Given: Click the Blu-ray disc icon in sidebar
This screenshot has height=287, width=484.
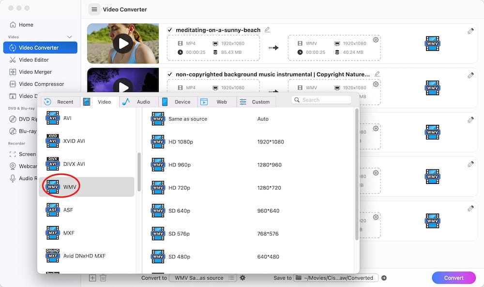Looking at the screenshot, I should [x=13, y=131].
